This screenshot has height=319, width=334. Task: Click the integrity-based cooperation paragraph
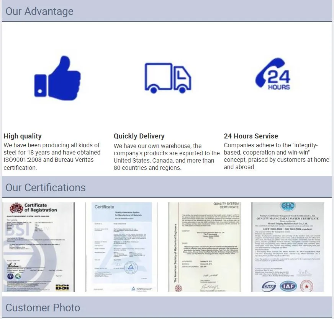pyautogui.click(x=276, y=156)
